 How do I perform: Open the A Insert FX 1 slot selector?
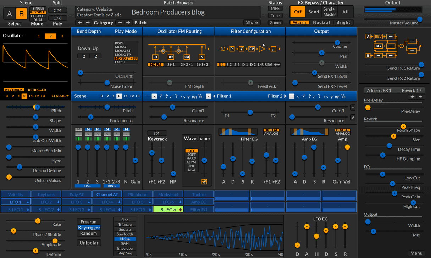point(380,90)
